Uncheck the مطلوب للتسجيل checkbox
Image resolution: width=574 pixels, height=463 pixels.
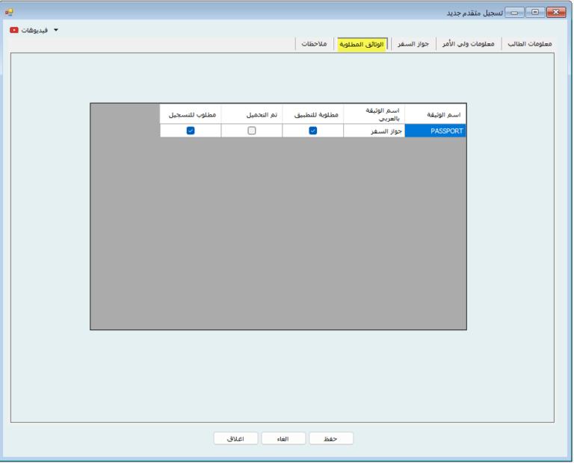pos(191,131)
